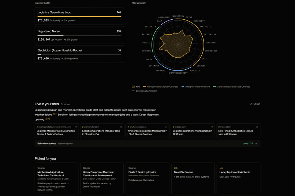295x196 pixels.
Task: Click the 'INTEGRITY' radar axis label
Action: coord(150,27)
